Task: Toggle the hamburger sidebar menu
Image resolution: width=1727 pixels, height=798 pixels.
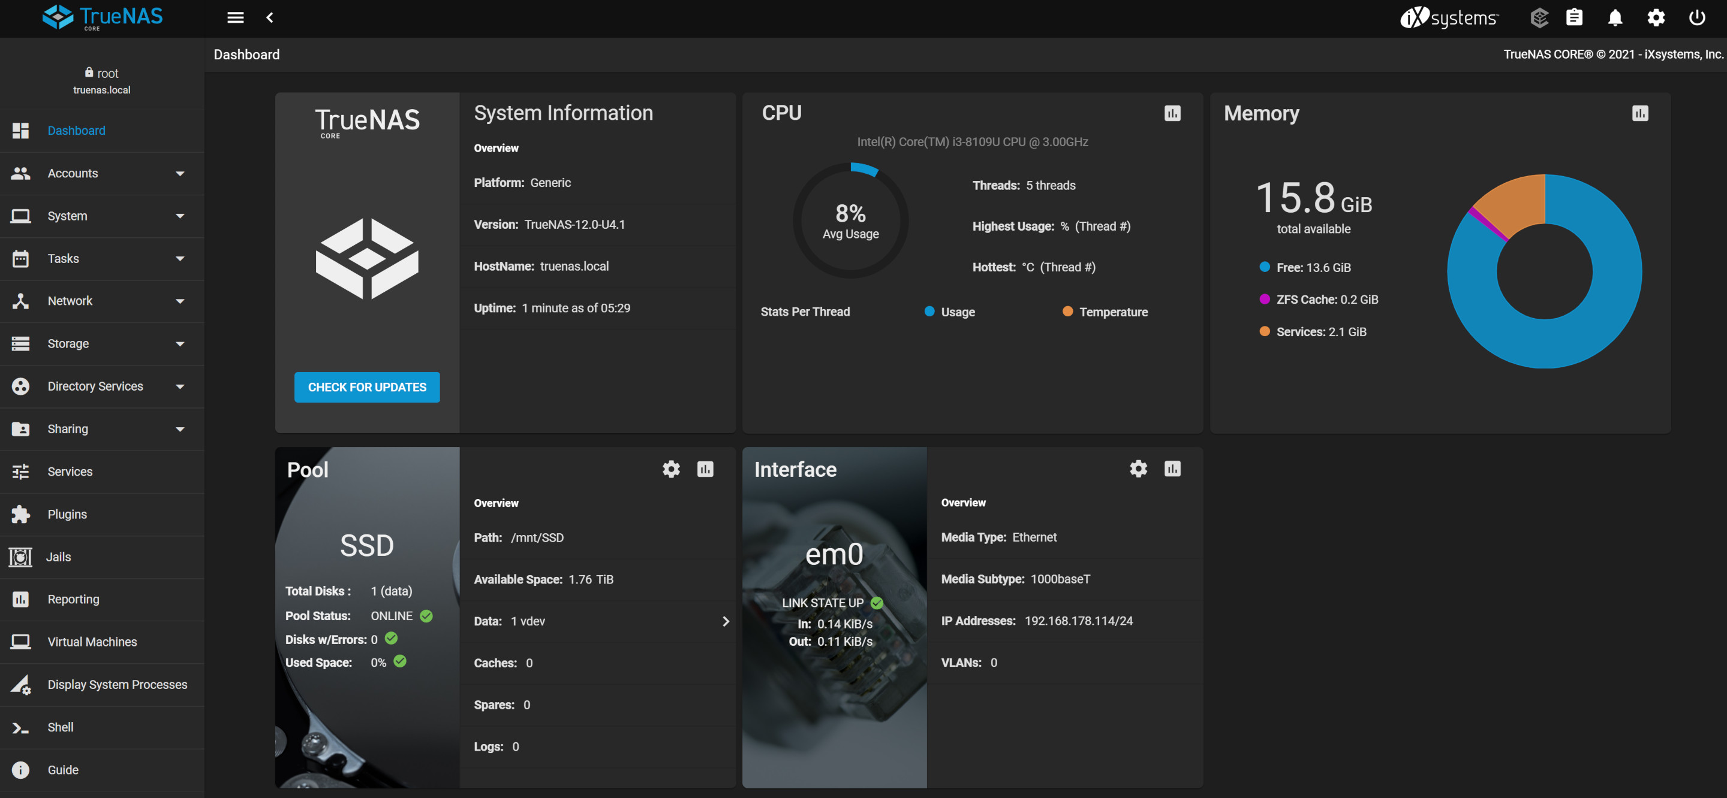Action: [235, 18]
